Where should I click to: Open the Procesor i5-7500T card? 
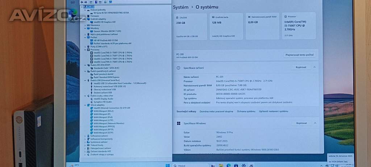[x=299, y=26]
